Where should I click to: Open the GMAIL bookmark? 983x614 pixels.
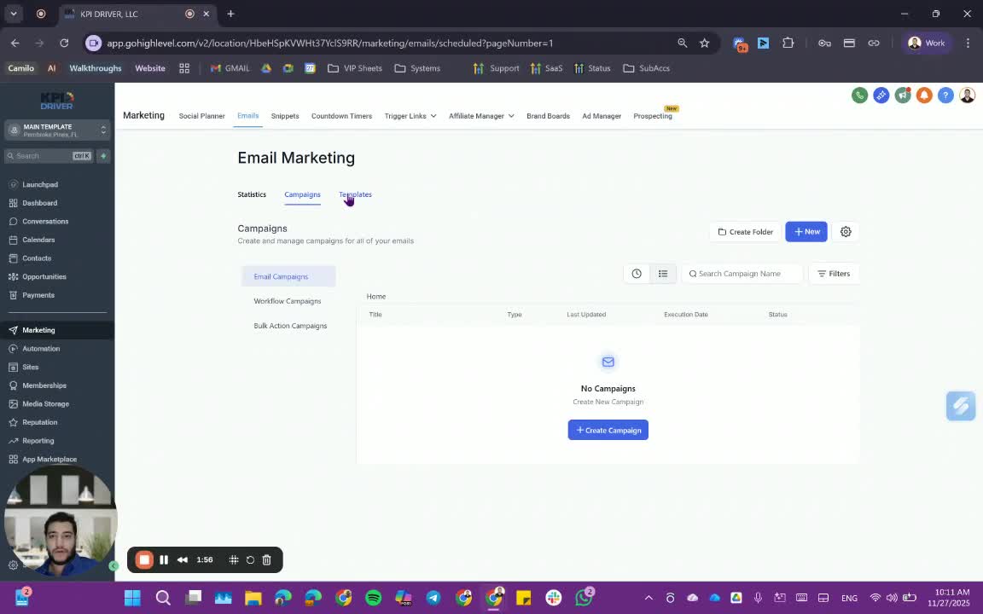(230, 68)
